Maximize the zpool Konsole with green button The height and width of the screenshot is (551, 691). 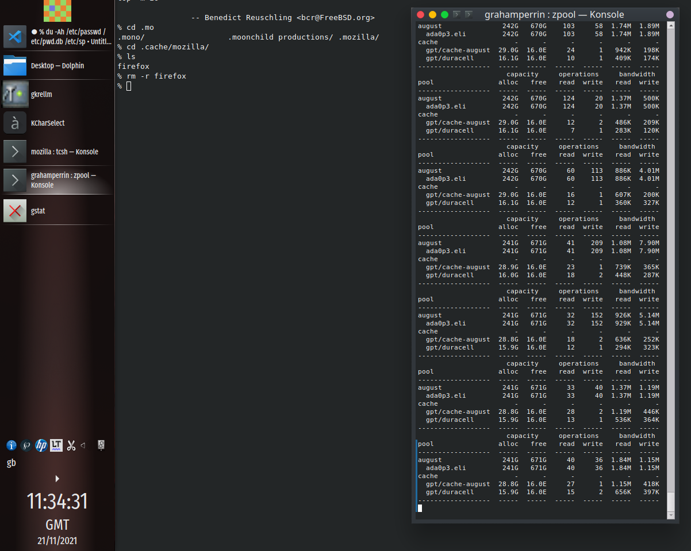(x=444, y=14)
